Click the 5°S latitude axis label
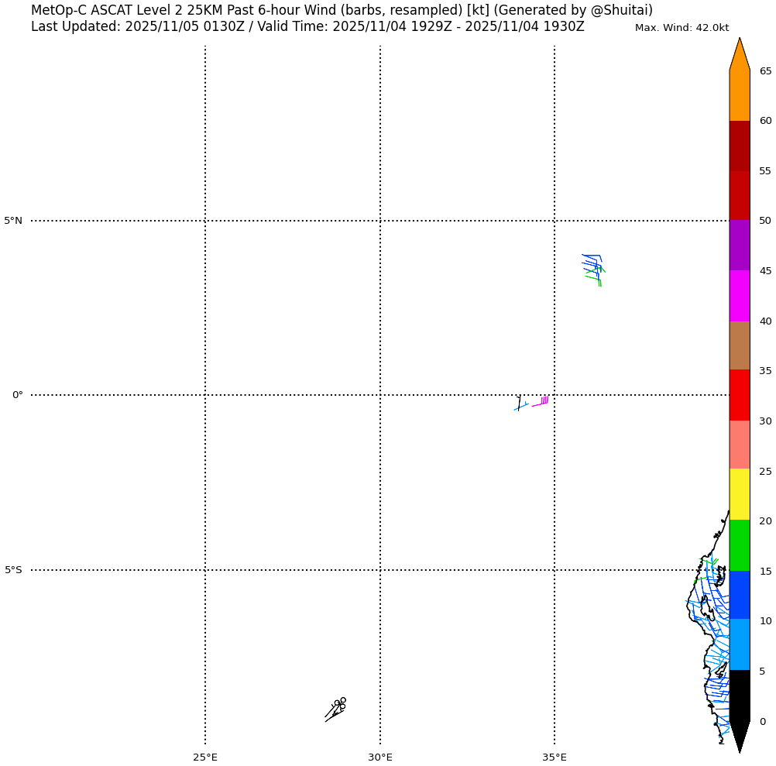This screenshot has height=766, width=776. 13,570
